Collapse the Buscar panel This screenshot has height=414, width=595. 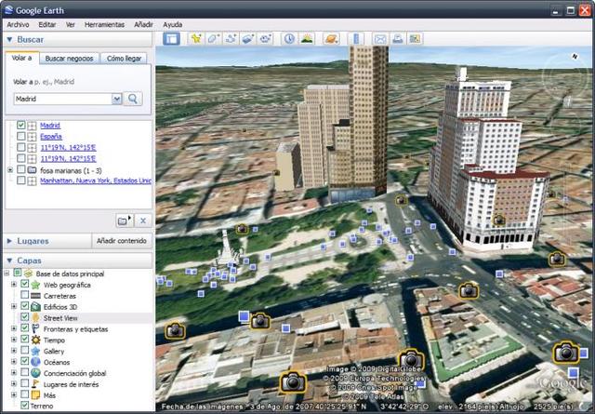[9, 39]
